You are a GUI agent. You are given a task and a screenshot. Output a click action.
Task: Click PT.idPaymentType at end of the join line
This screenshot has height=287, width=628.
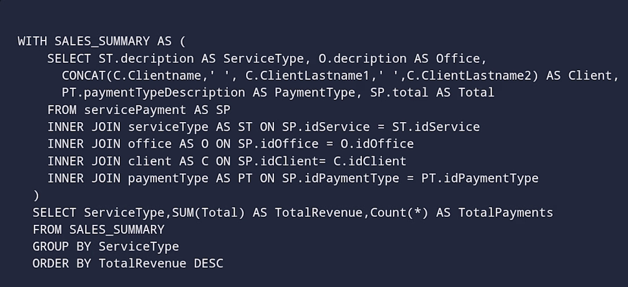tap(480, 178)
